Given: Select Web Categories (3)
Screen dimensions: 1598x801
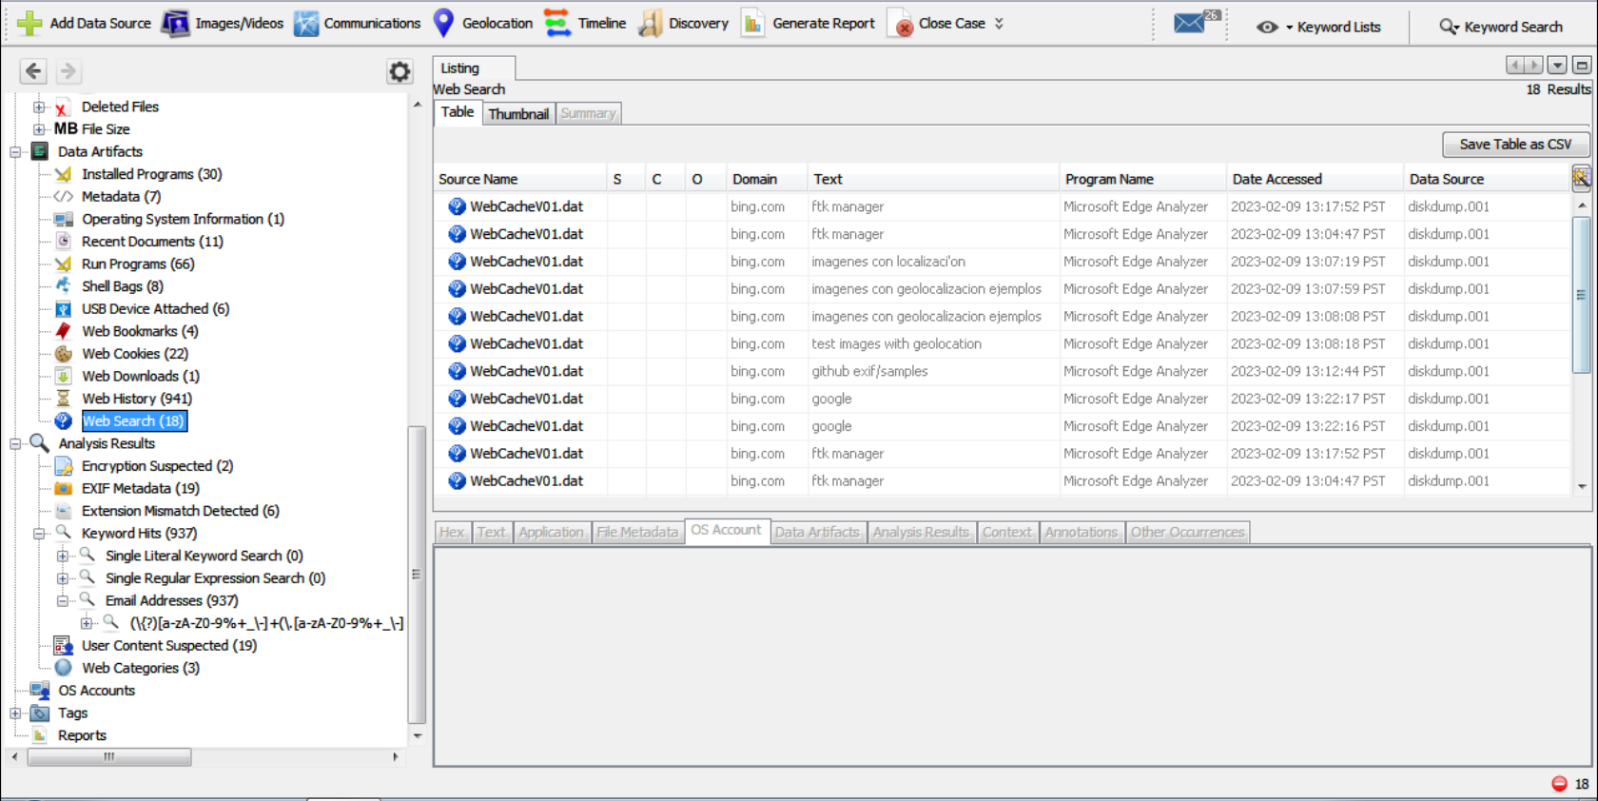Looking at the screenshot, I should (141, 668).
